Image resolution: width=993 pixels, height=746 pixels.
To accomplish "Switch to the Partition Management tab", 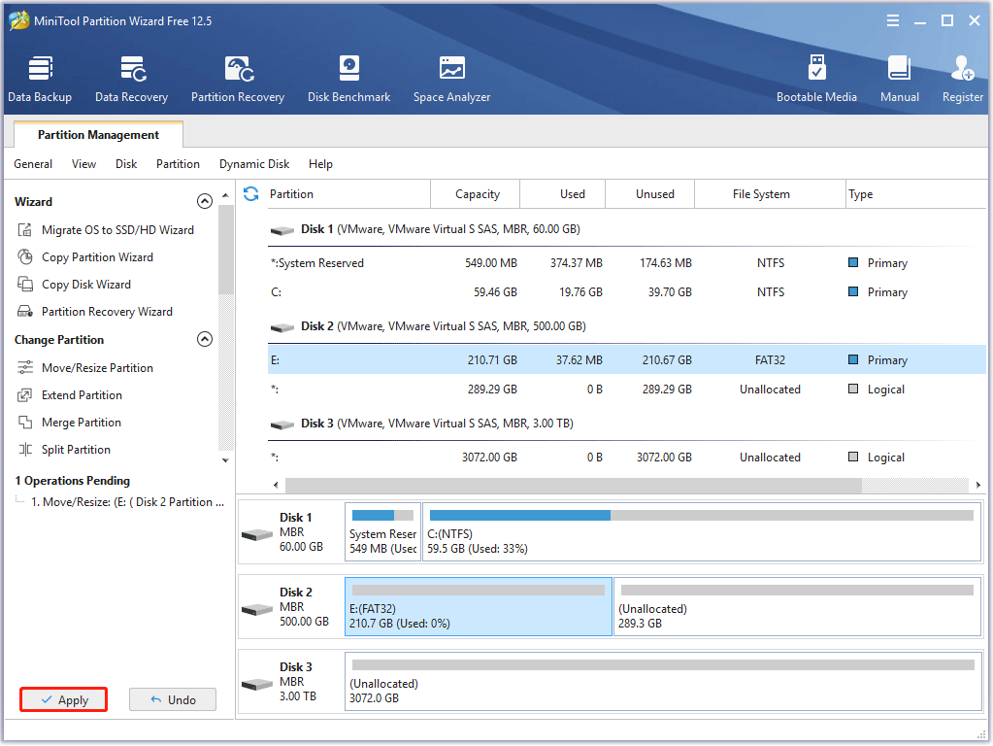I will point(98,134).
